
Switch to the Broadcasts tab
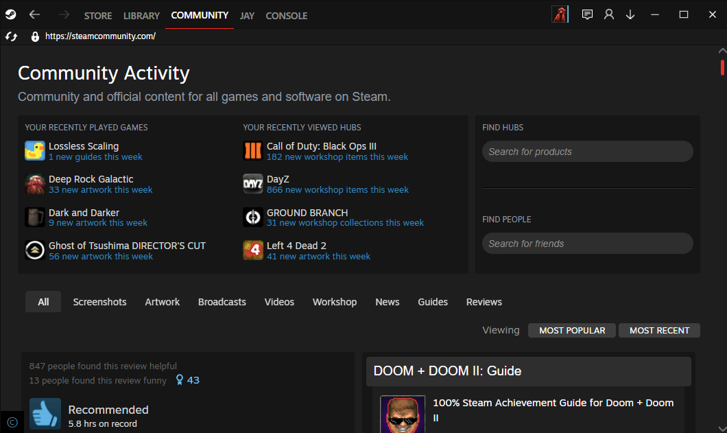tap(222, 302)
